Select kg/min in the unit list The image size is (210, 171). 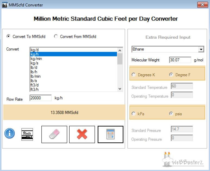click(x=73, y=59)
